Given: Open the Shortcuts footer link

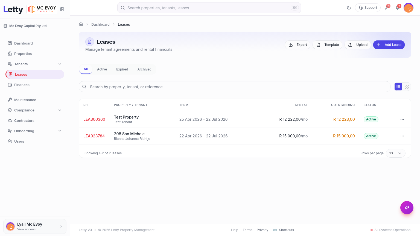Looking at the screenshot, I should tap(283, 230).
